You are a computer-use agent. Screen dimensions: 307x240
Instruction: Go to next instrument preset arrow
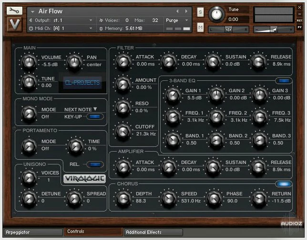coord(186,11)
